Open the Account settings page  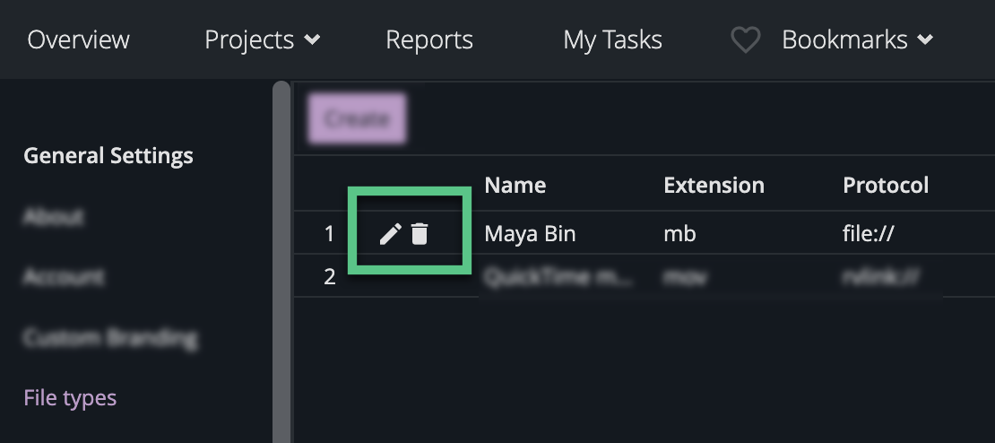pyautogui.click(x=64, y=276)
